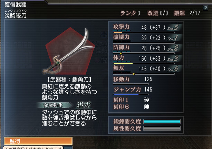Click the Slot 1 destruction badge

pyautogui.click(x=173, y=38)
